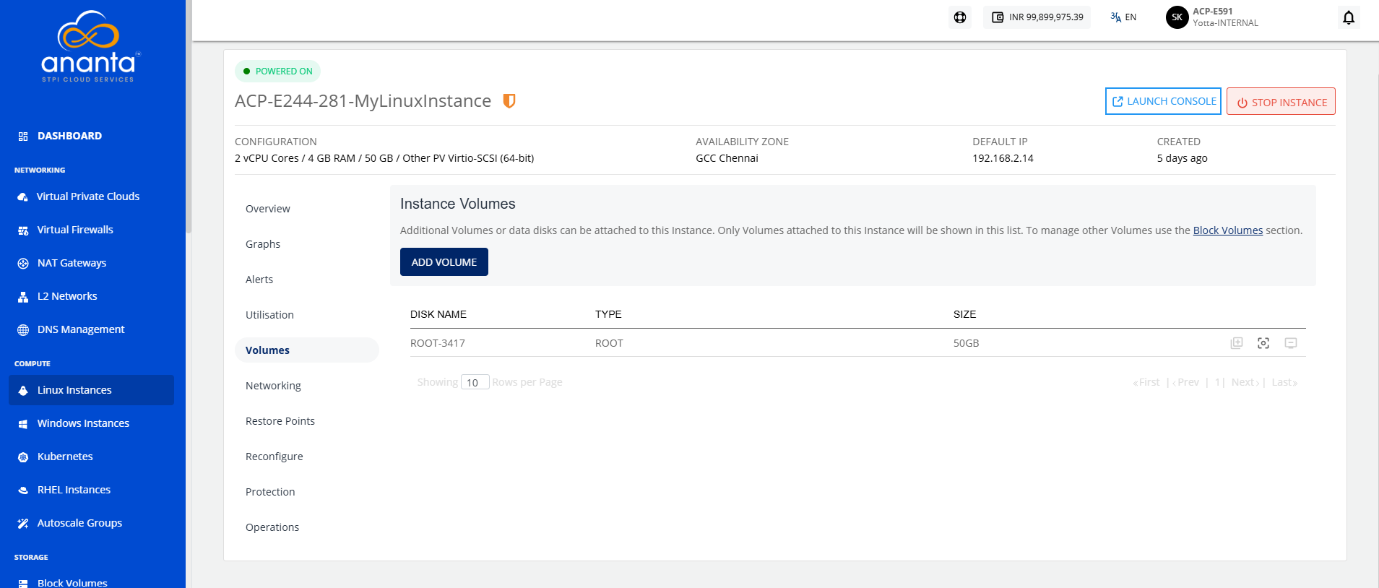
Task: Click the LAUNCH CONSOLE button
Action: (x=1163, y=101)
